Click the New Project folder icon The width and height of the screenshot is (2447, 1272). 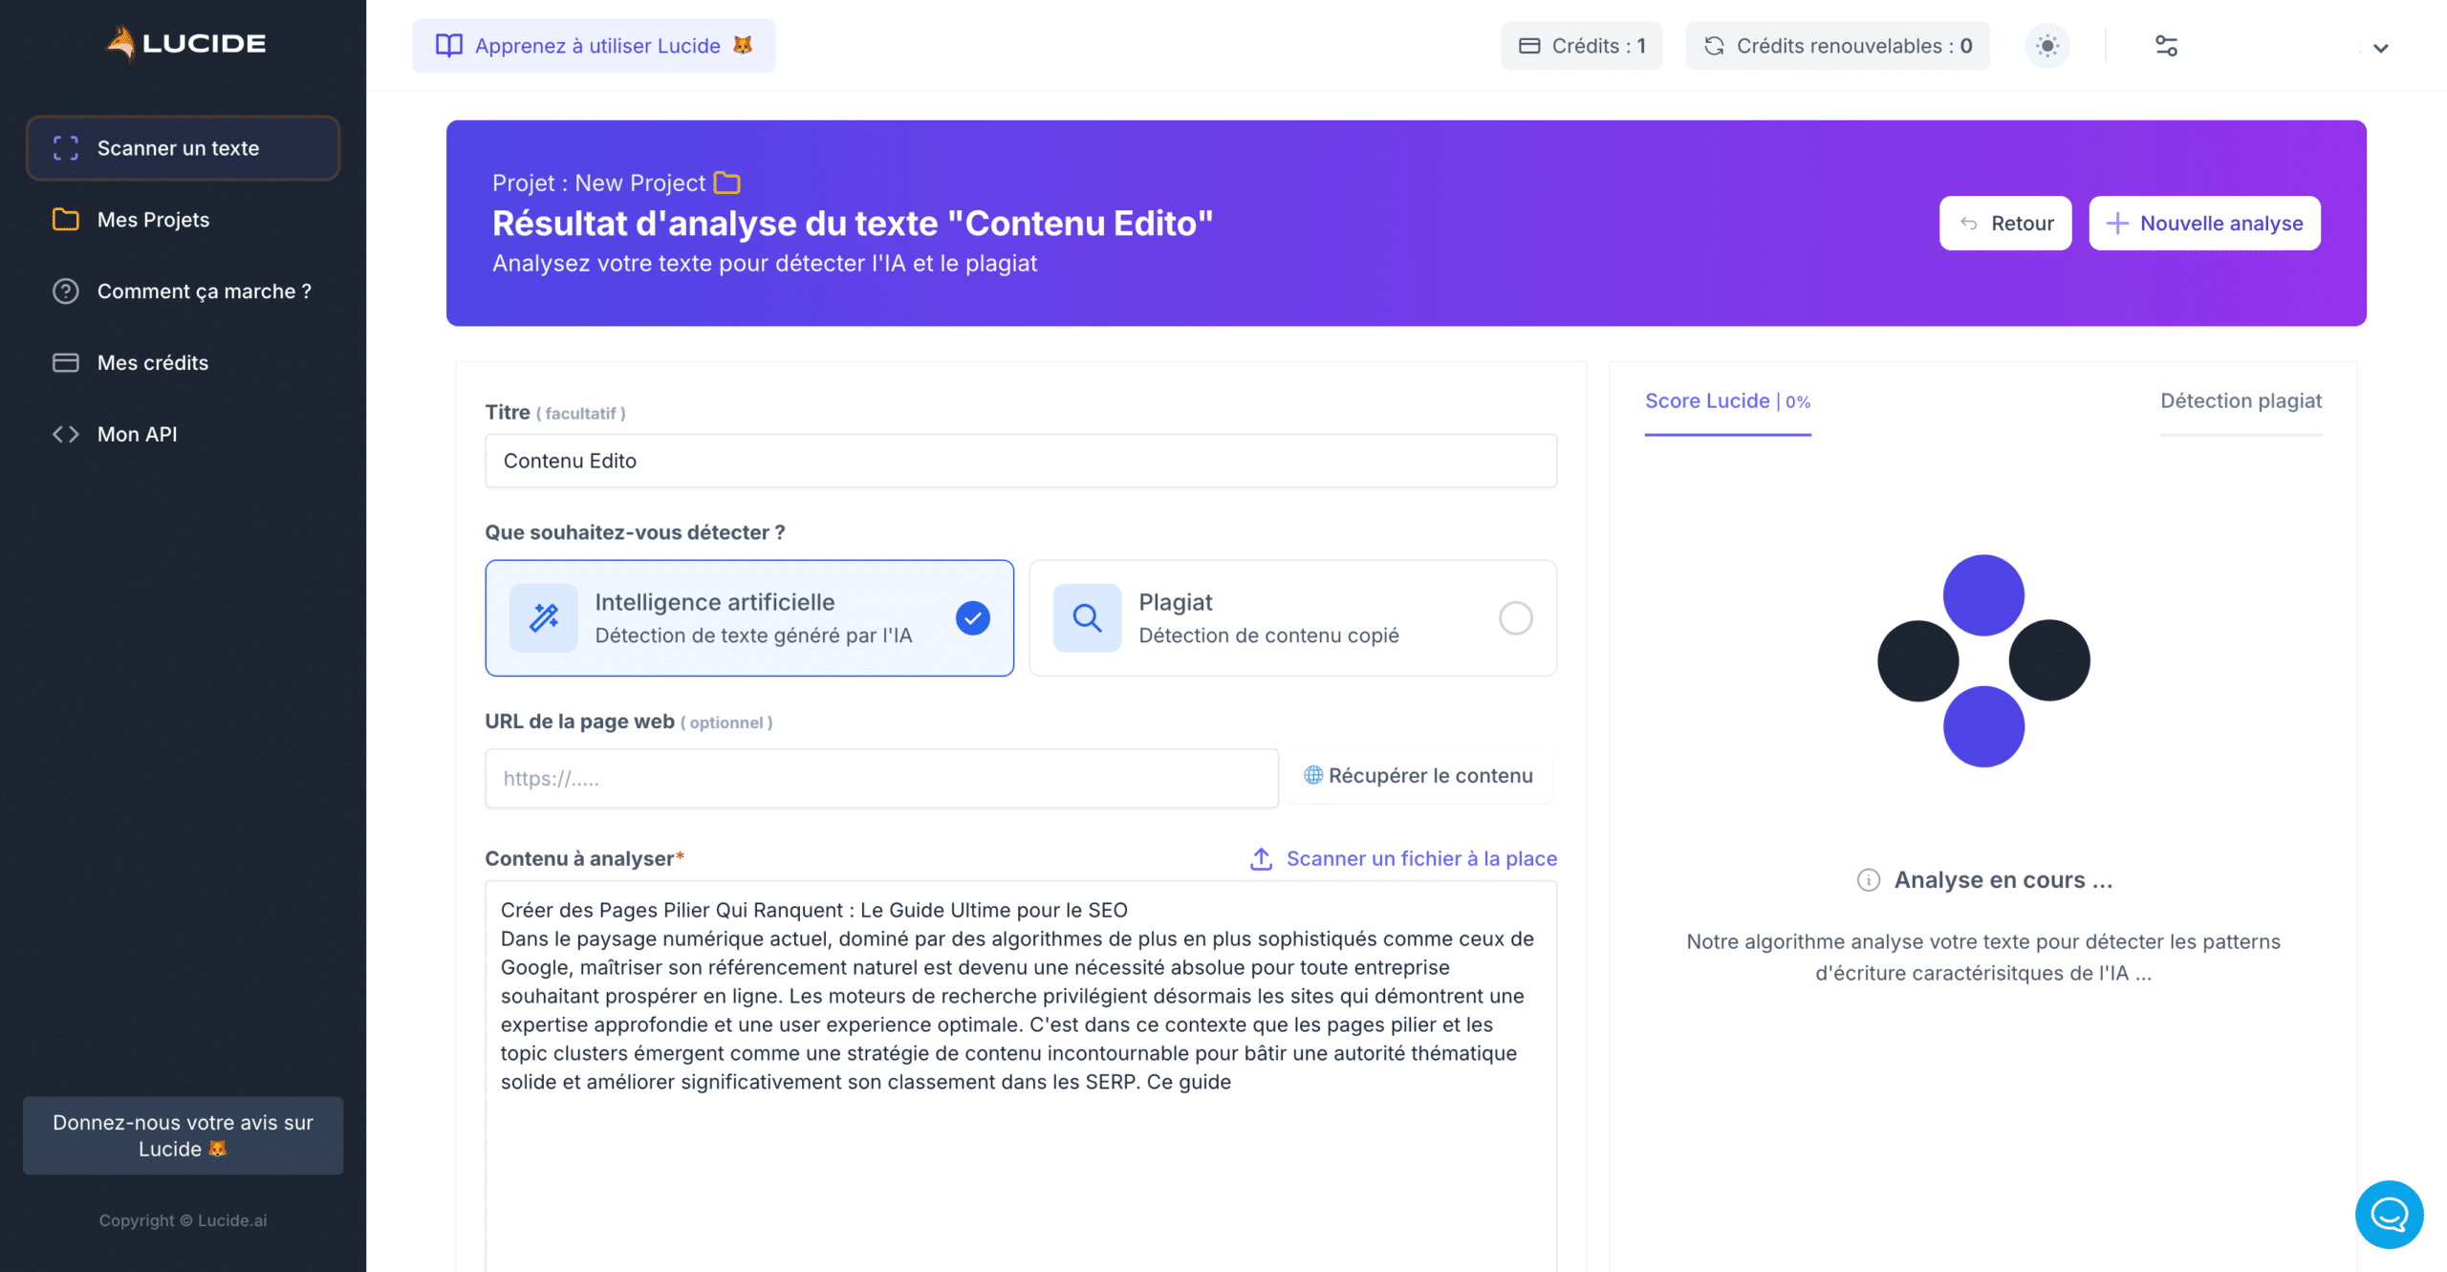pyautogui.click(x=726, y=182)
